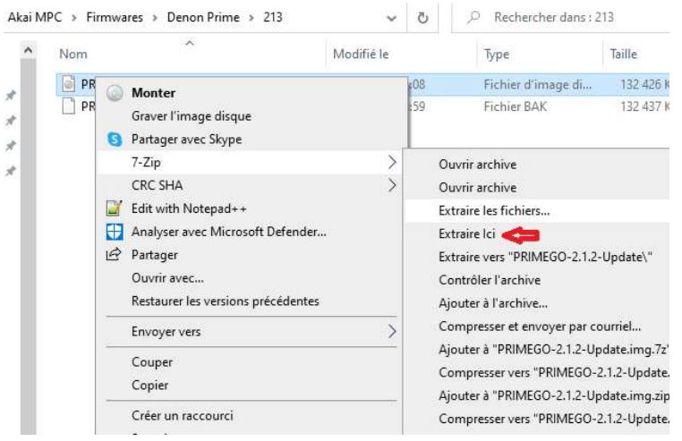Sort by Taille column header
Screen dimensions: 682x441
pos(624,54)
